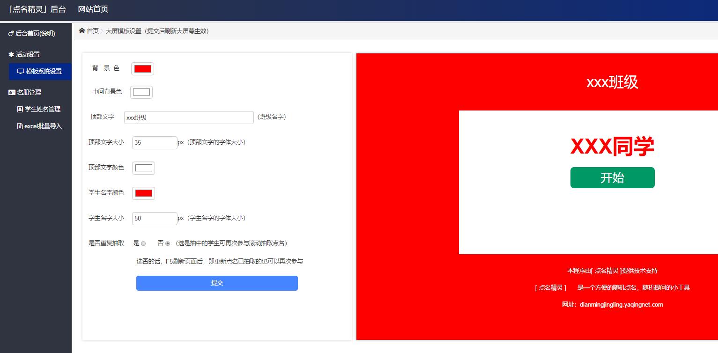Click the asterisk icon beside 活动设置

[11, 54]
